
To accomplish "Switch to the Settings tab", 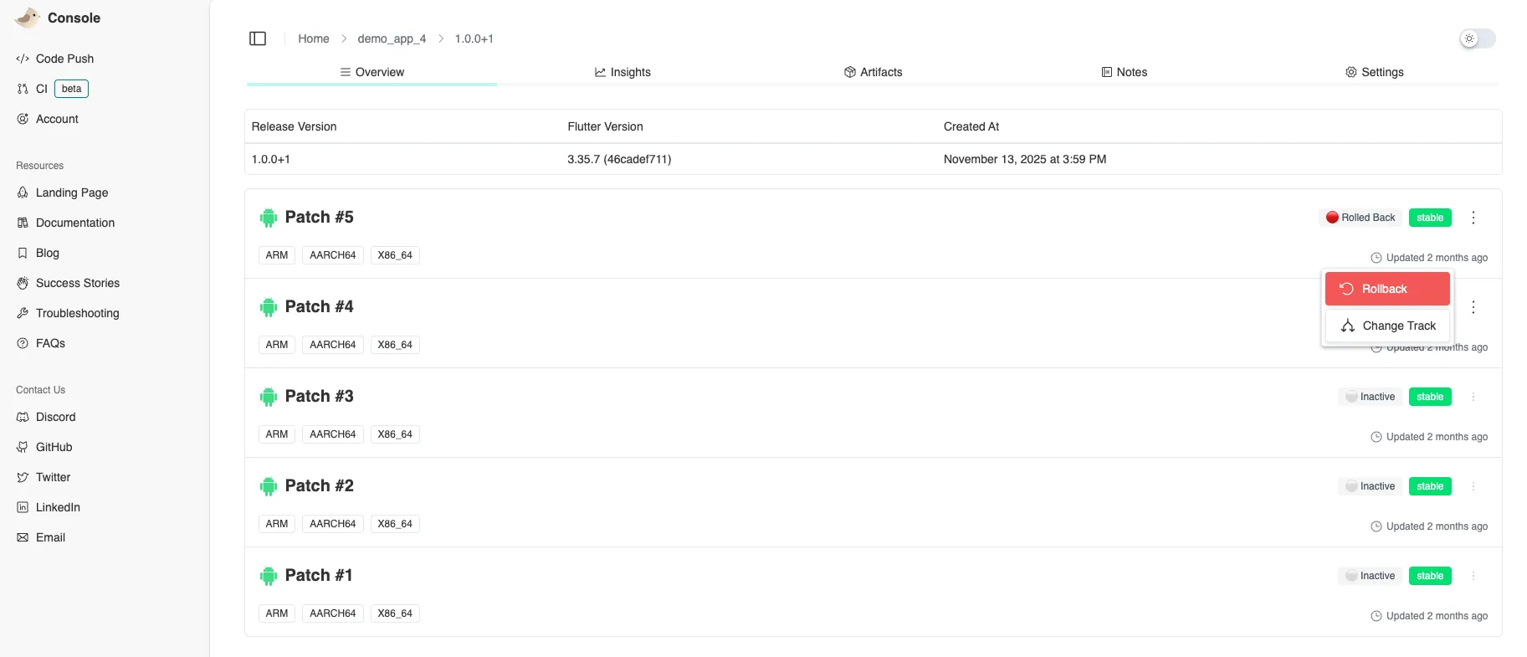I will point(1374,72).
